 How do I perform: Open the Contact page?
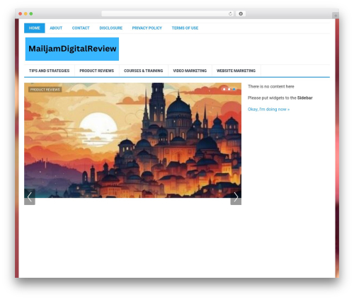tap(81, 28)
